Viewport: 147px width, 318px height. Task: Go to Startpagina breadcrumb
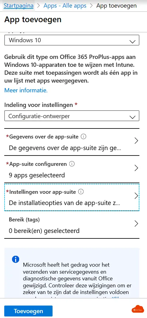pyautogui.click(x=19, y=5)
